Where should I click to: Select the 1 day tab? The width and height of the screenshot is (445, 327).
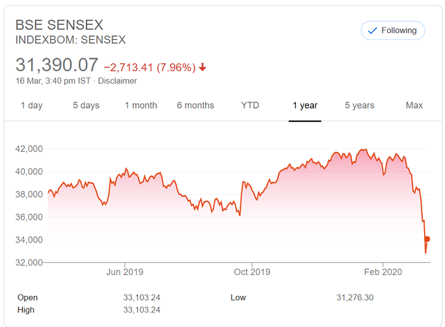click(32, 105)
